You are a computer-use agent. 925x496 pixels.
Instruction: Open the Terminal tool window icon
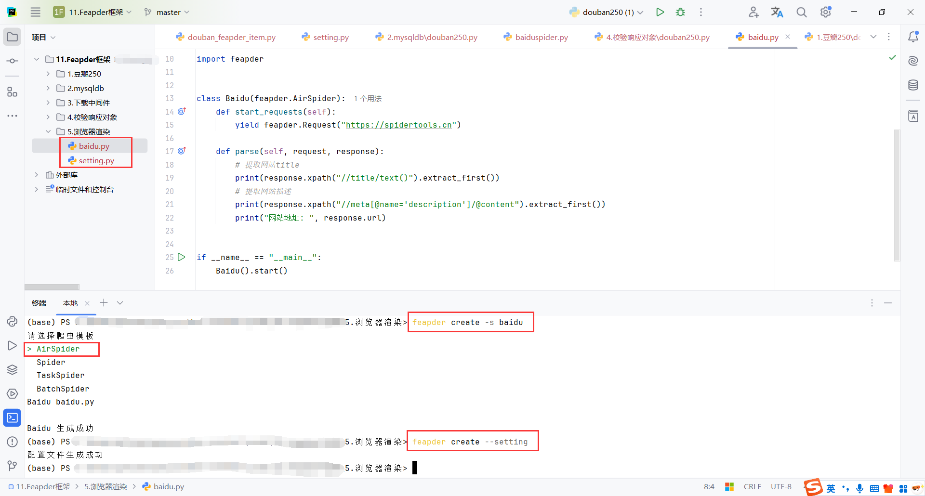coord(12,418)
